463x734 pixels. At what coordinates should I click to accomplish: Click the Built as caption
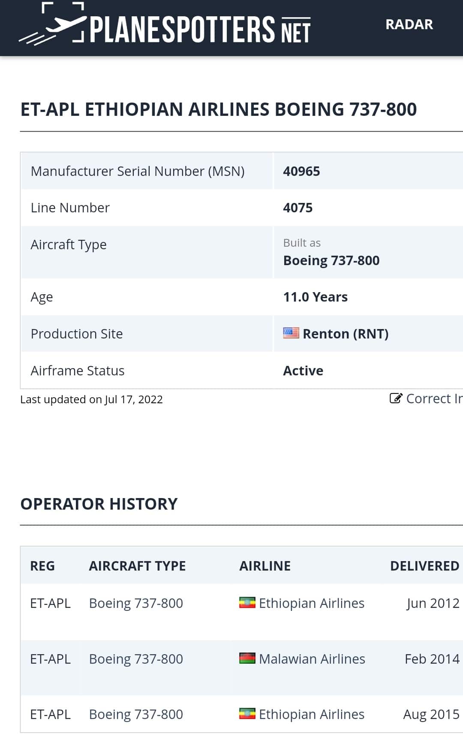click(302, 243)
